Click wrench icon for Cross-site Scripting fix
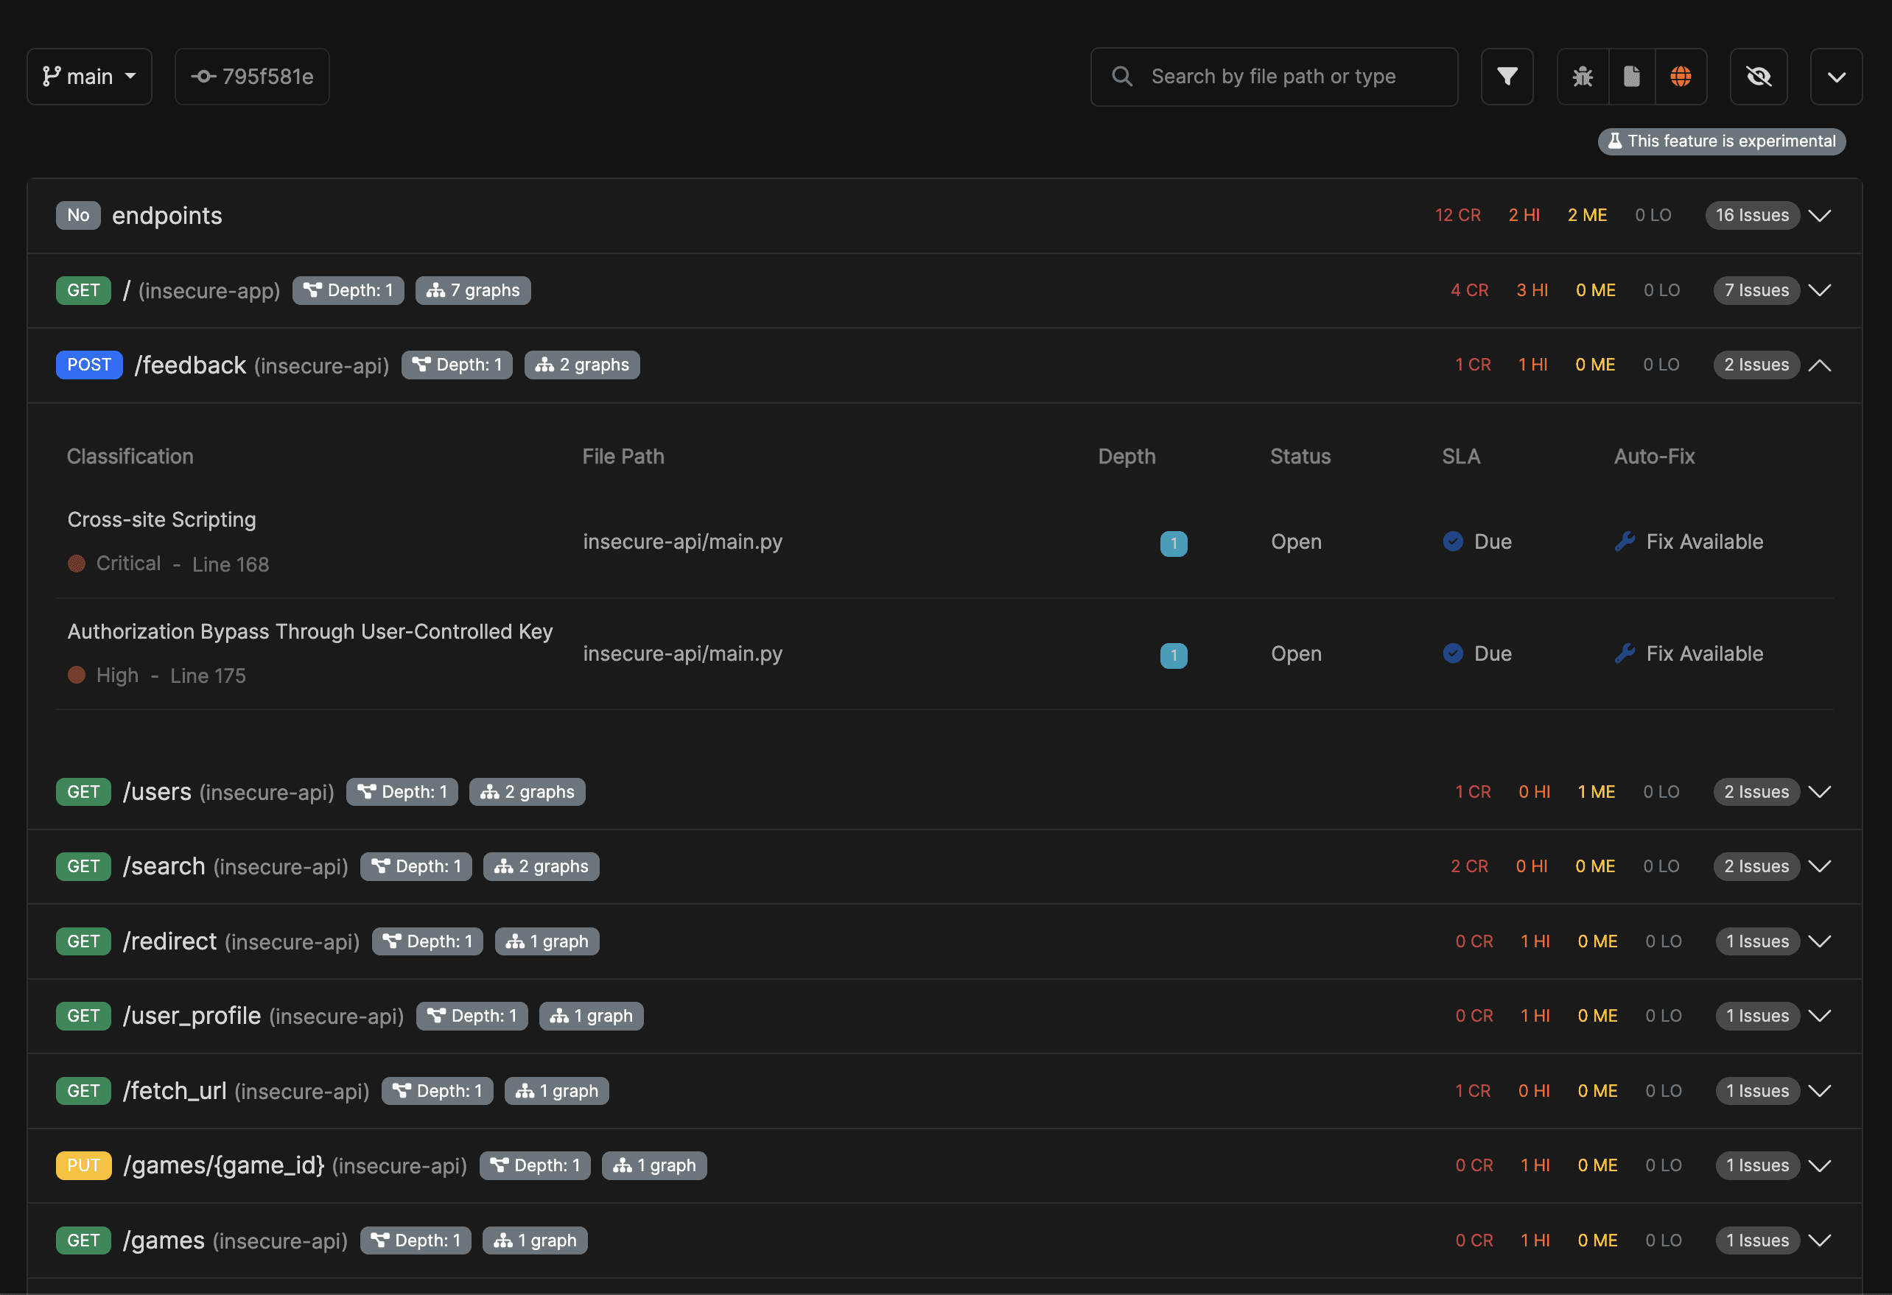Viewport: 1892px width, 1295px height. coord(1624,541)
